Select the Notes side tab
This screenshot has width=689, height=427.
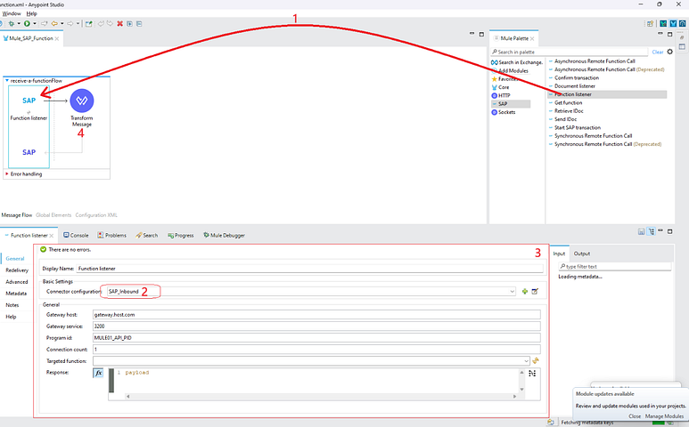coord(12,305)
